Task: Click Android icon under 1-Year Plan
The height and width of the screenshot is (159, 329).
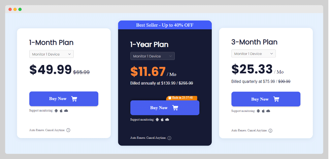Action: click(x=157, y=119)
